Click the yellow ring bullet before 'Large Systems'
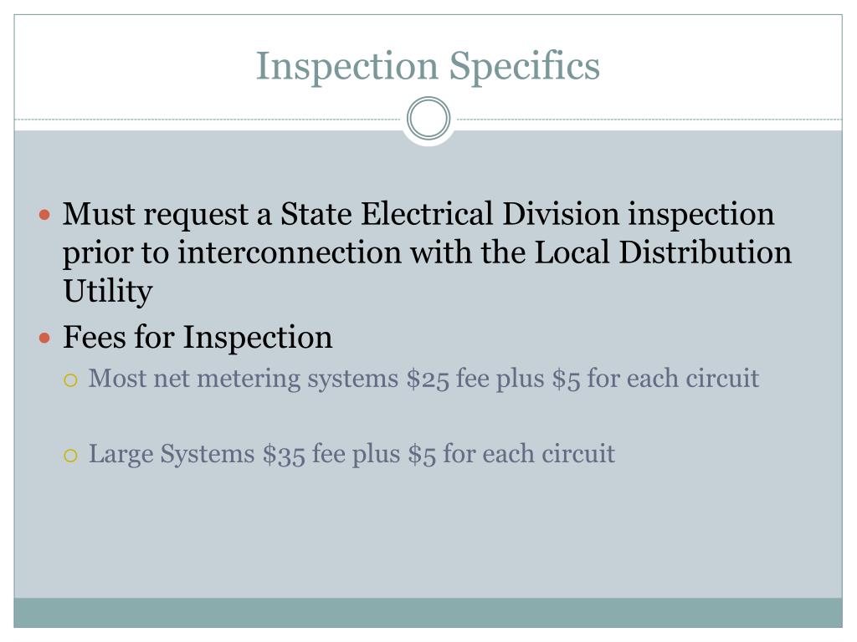Viewport: 857px width, 642px height. pyautogui.click(x=70, y=456)
